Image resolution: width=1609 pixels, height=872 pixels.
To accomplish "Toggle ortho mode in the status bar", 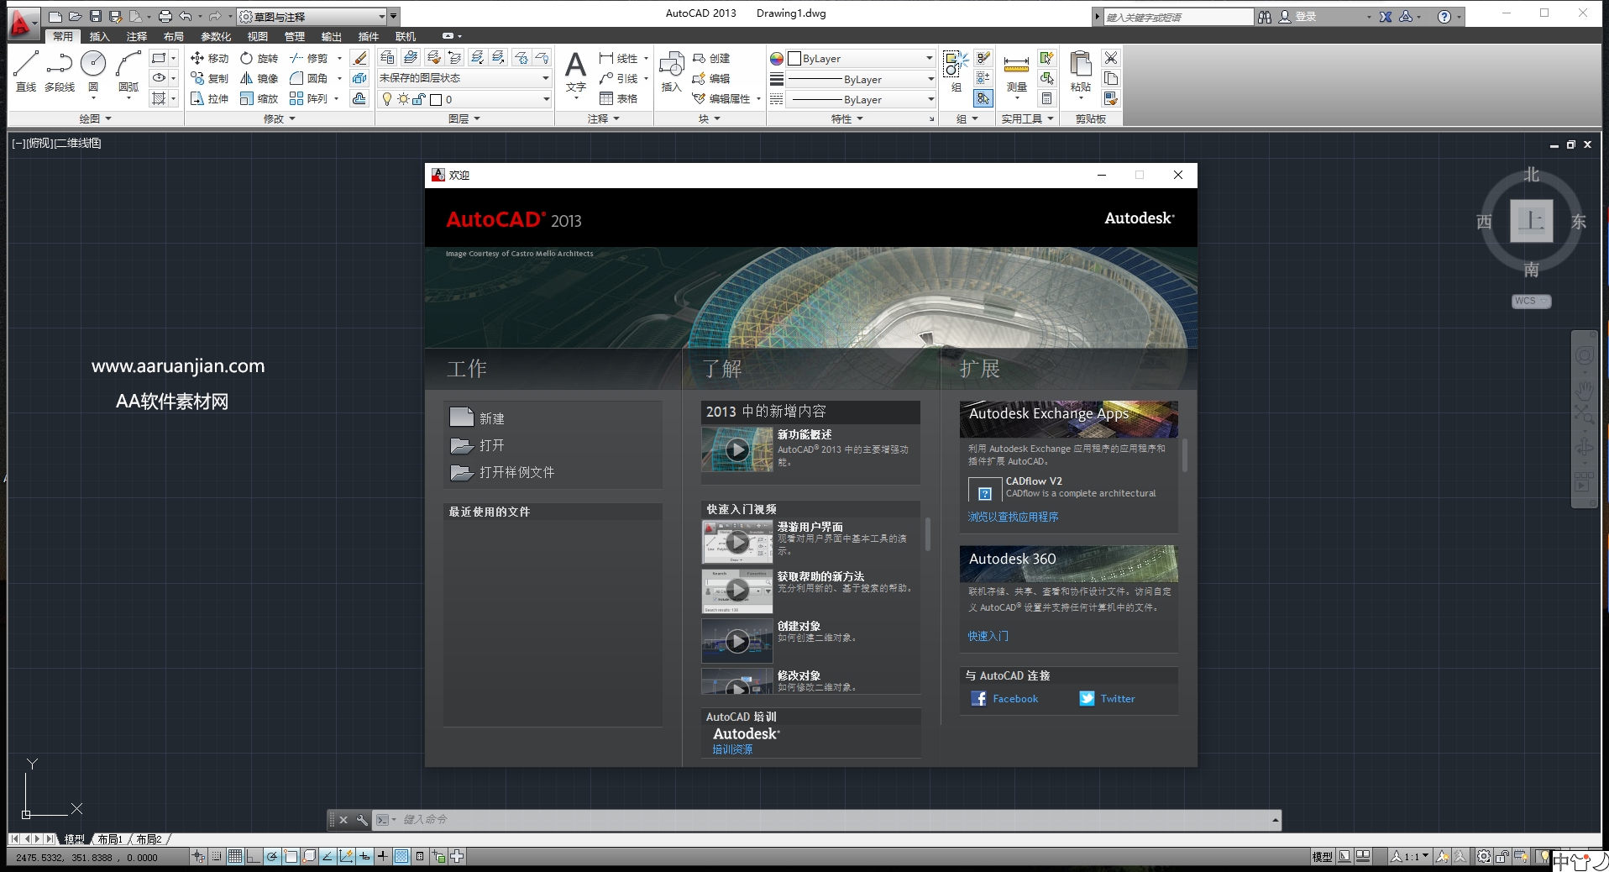I will [253, 856].
